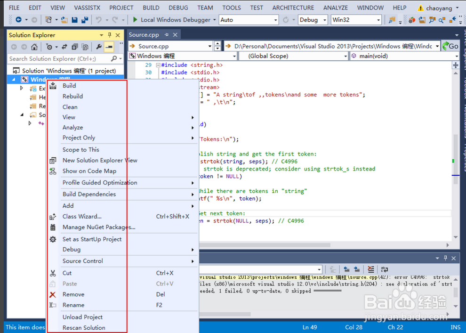Click the Build icon in context menu

pyautogui.click(x=53, y=86)
